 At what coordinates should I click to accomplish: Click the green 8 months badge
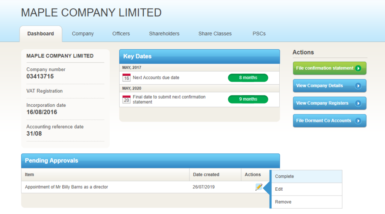tap(248, 78)
